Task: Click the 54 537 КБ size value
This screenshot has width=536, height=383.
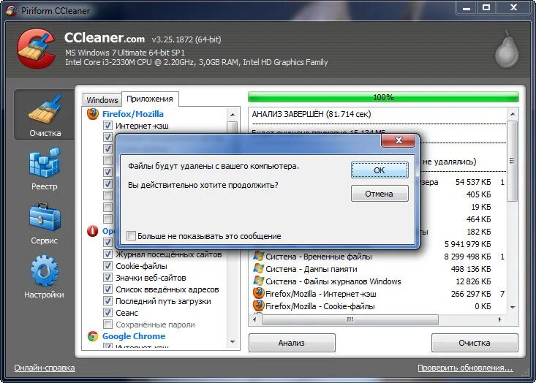Action: coord(473,182)
